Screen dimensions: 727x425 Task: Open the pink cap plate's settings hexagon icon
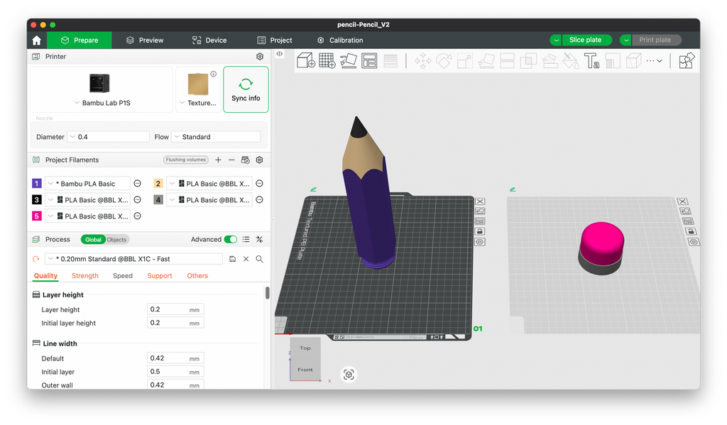(x=694, y=242)
